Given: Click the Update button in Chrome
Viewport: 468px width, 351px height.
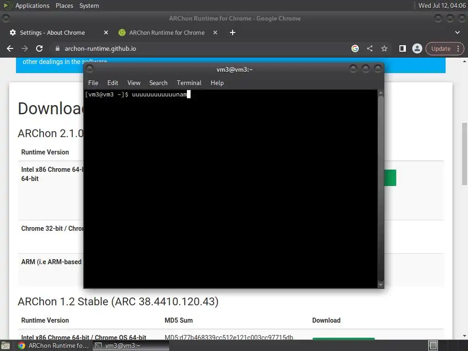Looking at the screenshot, I should click(x=441, y=48).
